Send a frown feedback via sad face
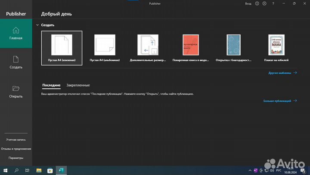The width and height of the screenshot is (310, 175). 264,3
